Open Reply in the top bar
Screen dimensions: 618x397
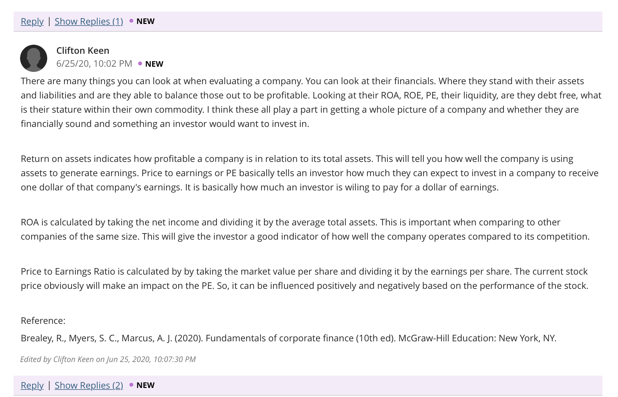click(x=32, y=21)
